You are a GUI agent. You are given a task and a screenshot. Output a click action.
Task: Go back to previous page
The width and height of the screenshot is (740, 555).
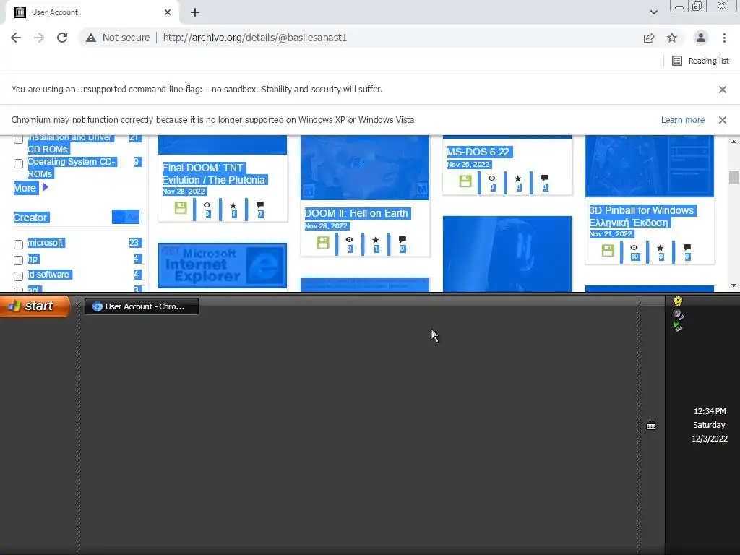[16, 38]
